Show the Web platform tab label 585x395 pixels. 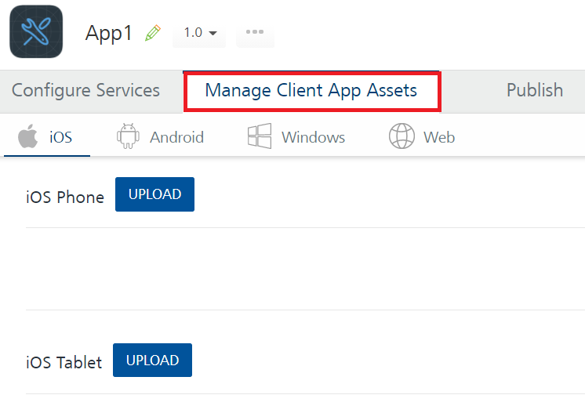click(439, 137)
